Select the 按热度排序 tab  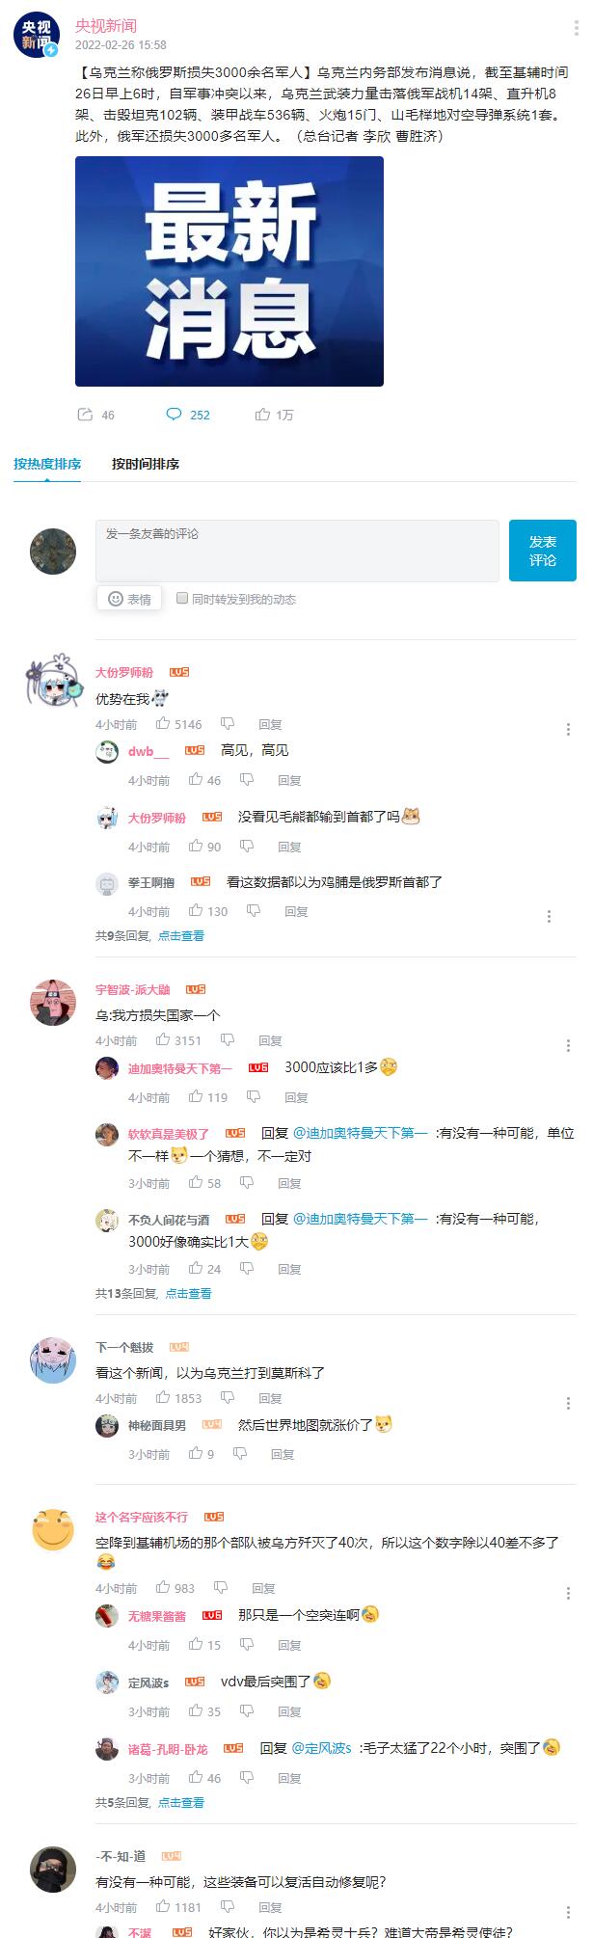click(x=47, y=464)
